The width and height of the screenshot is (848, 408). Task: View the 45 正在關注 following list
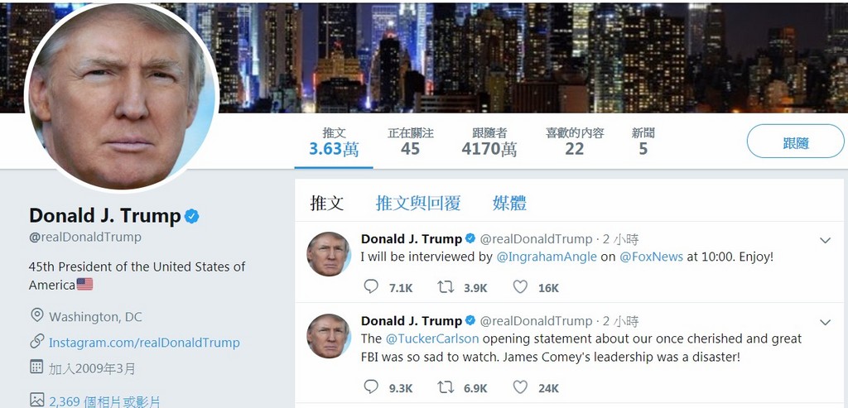click(x=411, y=142)
